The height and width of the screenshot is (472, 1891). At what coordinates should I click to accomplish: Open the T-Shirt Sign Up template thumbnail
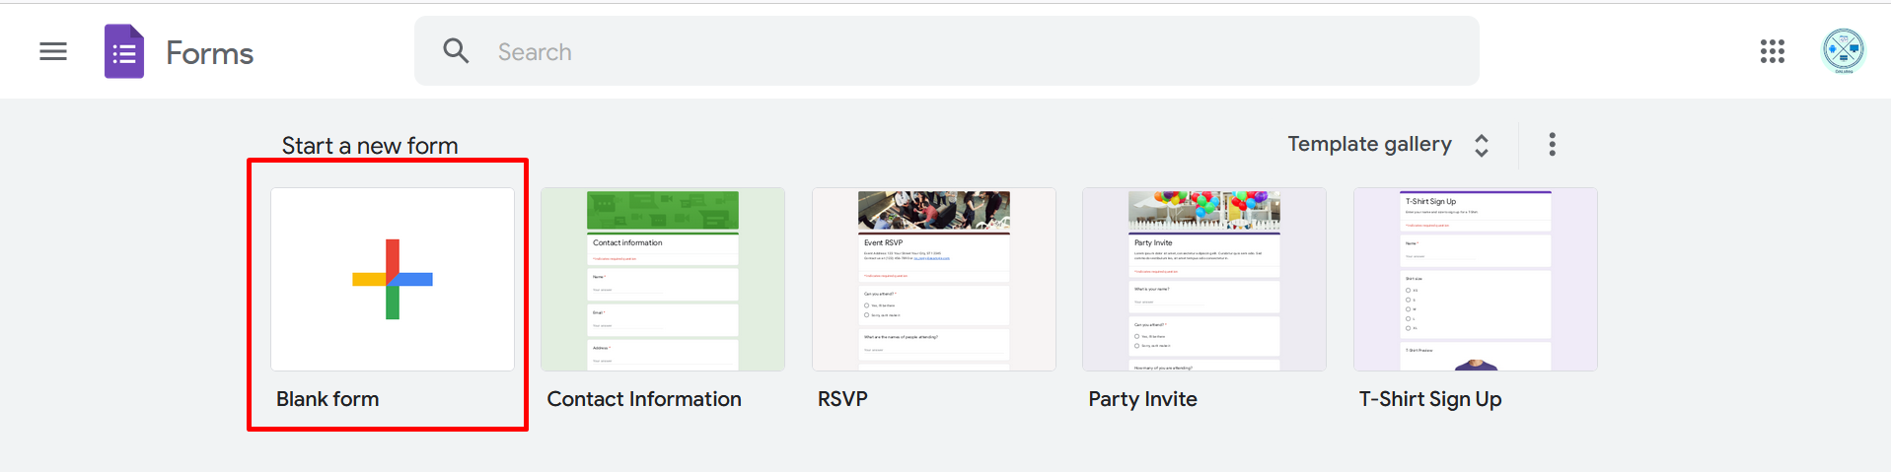1476,279
